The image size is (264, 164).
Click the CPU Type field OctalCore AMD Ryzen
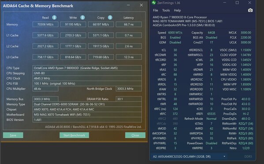pos(87,68)
